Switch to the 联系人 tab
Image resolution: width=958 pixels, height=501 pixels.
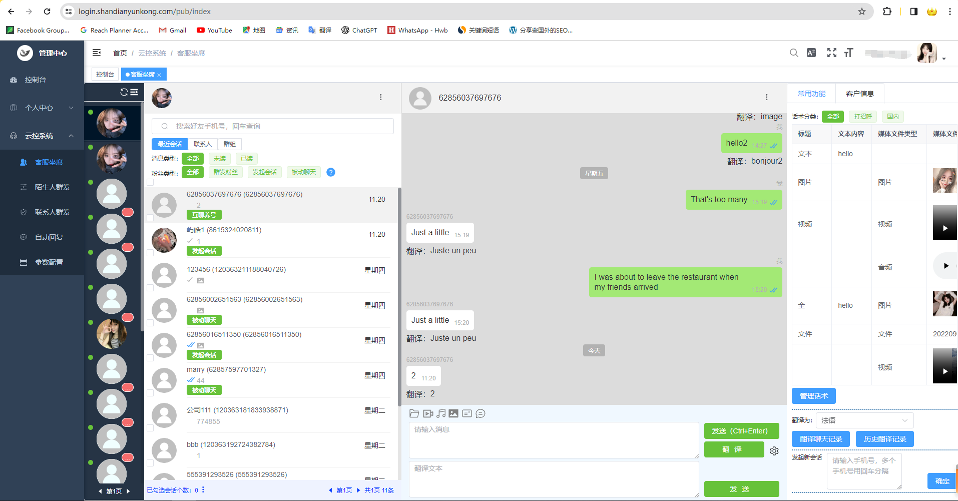[x=203, y=144]
